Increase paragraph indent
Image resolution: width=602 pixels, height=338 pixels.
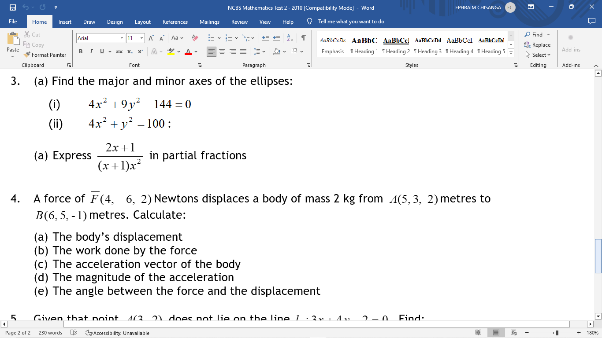[276, 38]
